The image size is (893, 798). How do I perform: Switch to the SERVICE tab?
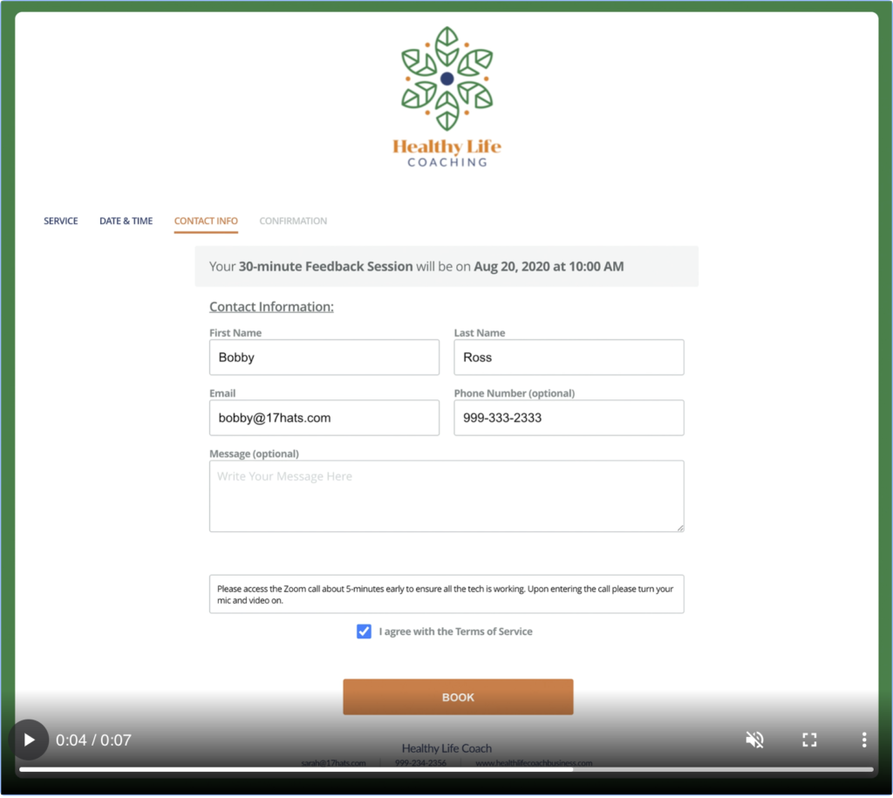click(x=60, y=221)
